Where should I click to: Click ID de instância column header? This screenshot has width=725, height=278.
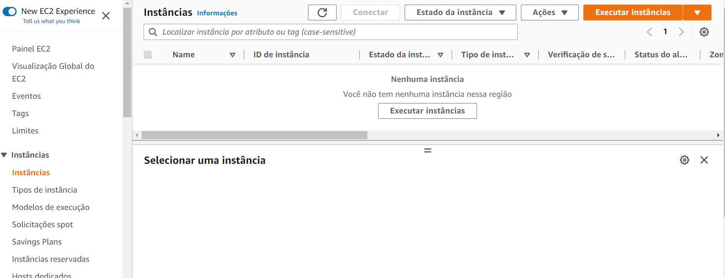(x=281, y=55)
